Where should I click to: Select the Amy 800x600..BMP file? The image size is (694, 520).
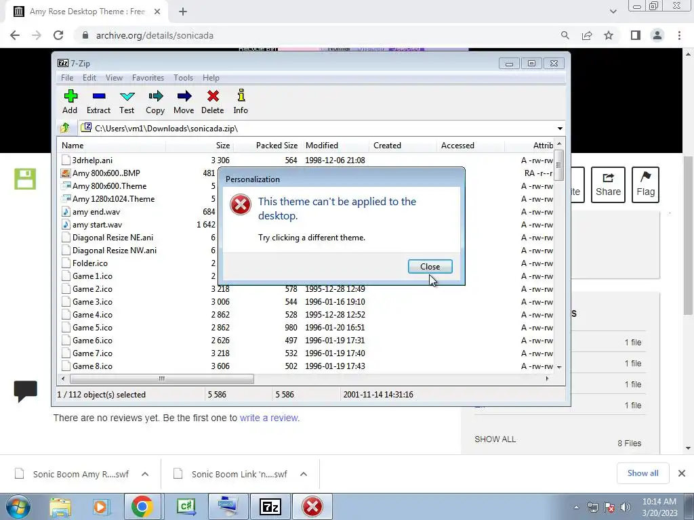pos(106,173)
